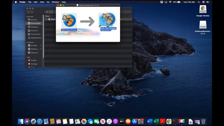This screenshot has height=126, width=224.
Task: Open Recents in Finder sidebar
Action: [x=33, y=30]
